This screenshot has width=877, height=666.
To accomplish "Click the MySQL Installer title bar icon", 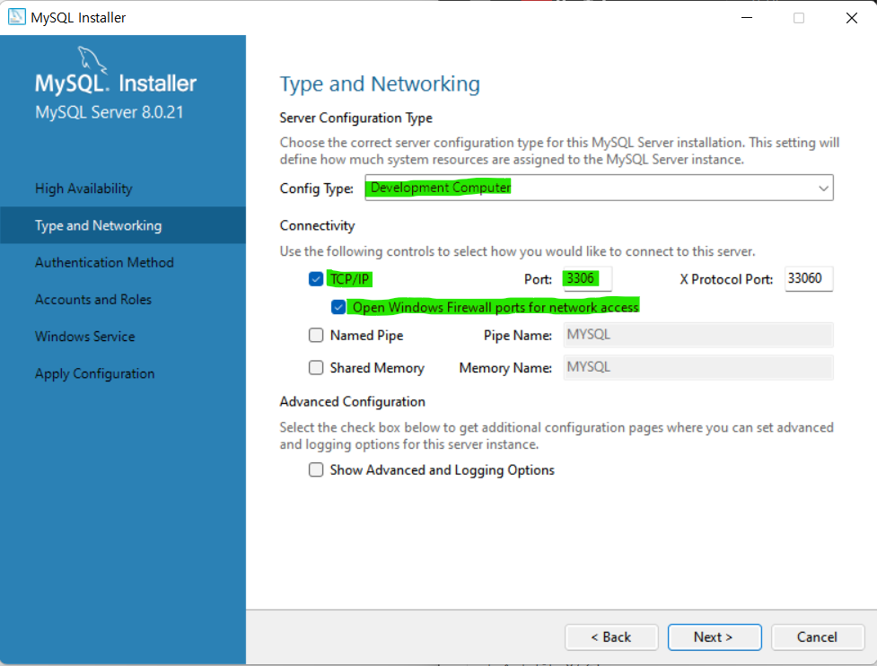I will pos(16,17).
